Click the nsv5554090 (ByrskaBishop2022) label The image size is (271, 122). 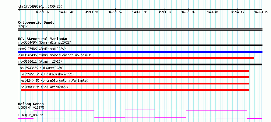[x=45, y=42]
